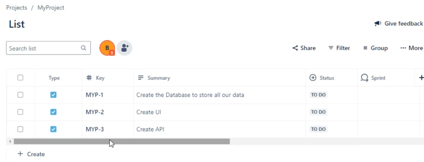Click the task type icon for MYP-1
Image resolution: width=424 pixels, height=162 pixels.
point(53,95)
